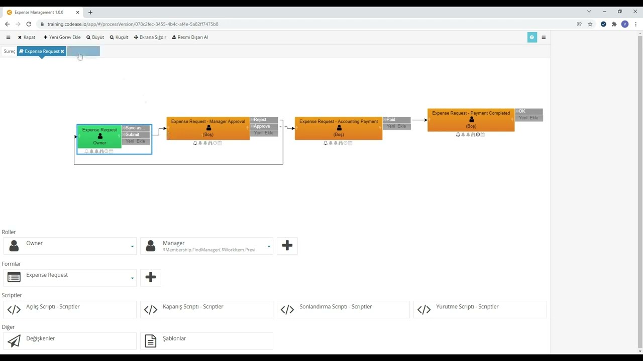The width and height of the screenshot is (643, 361).
Task: Click the Approve action on Manager Approval
Action: click(264, 126)
